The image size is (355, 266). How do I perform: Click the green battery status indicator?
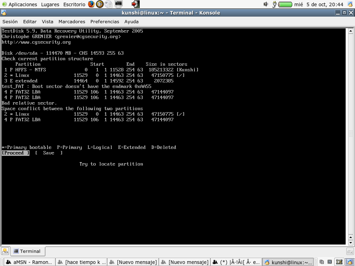285,4
